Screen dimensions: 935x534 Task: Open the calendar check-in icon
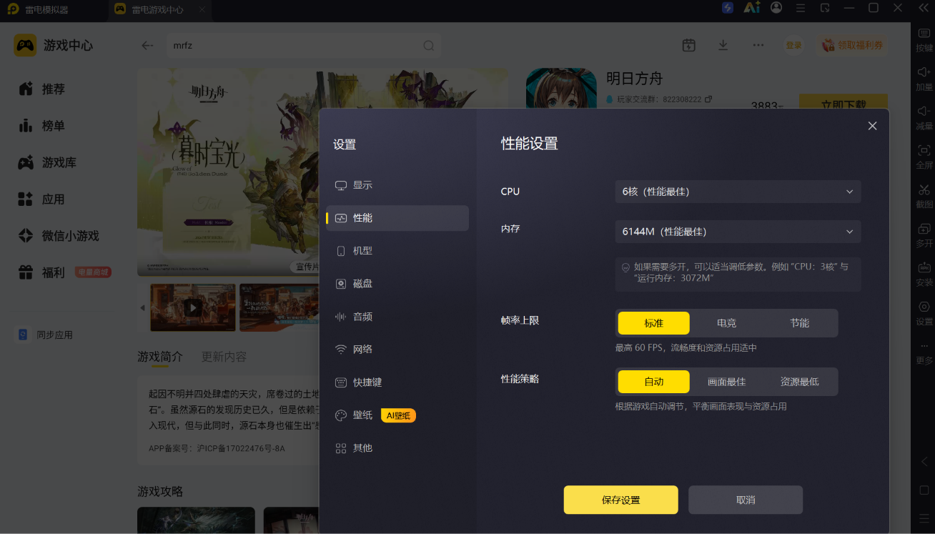click(x=688, y=45)
